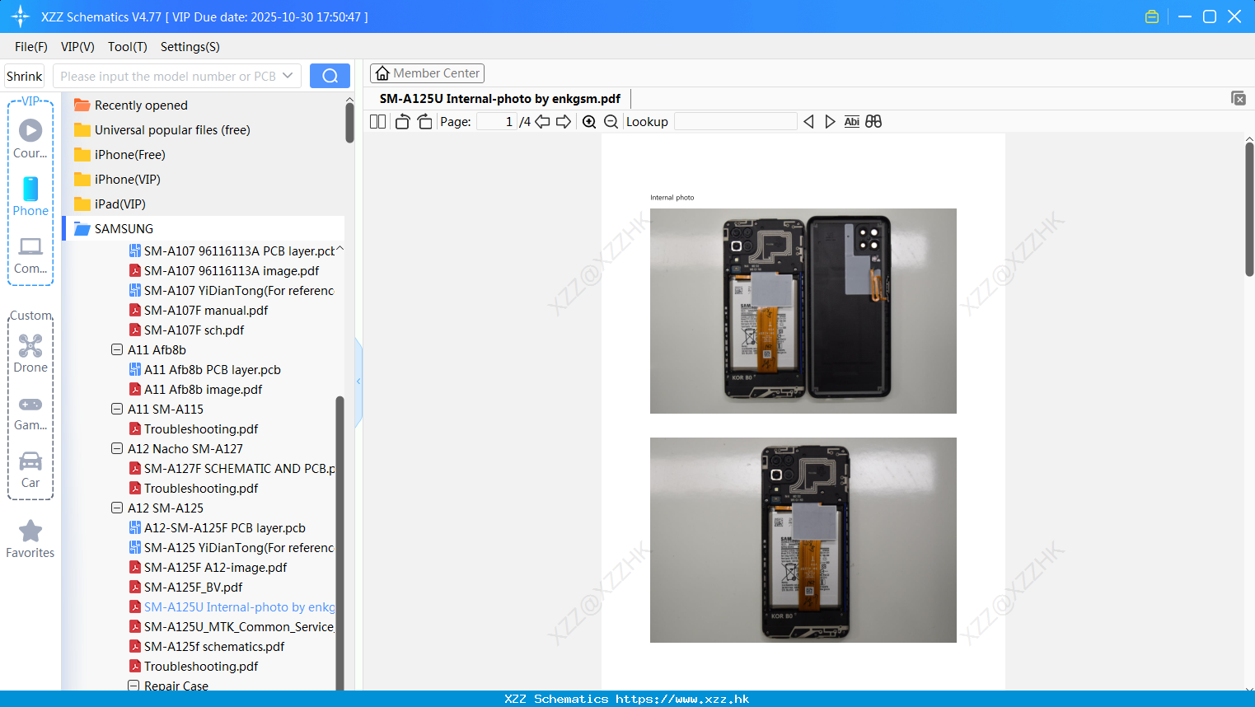Open the Car category
The height and width of the screenshot is (707, 1255).
30,470
